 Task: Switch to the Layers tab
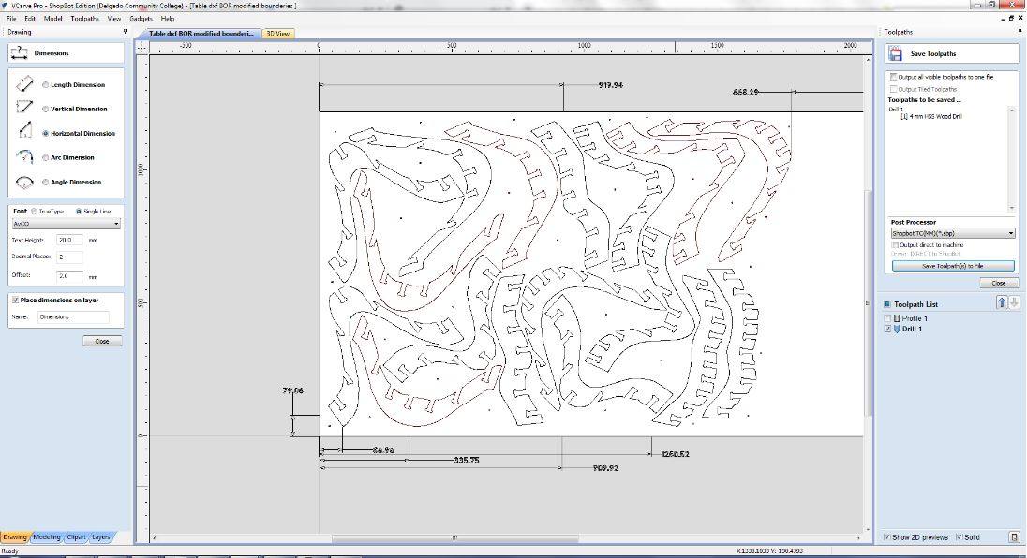click(101, 537)
